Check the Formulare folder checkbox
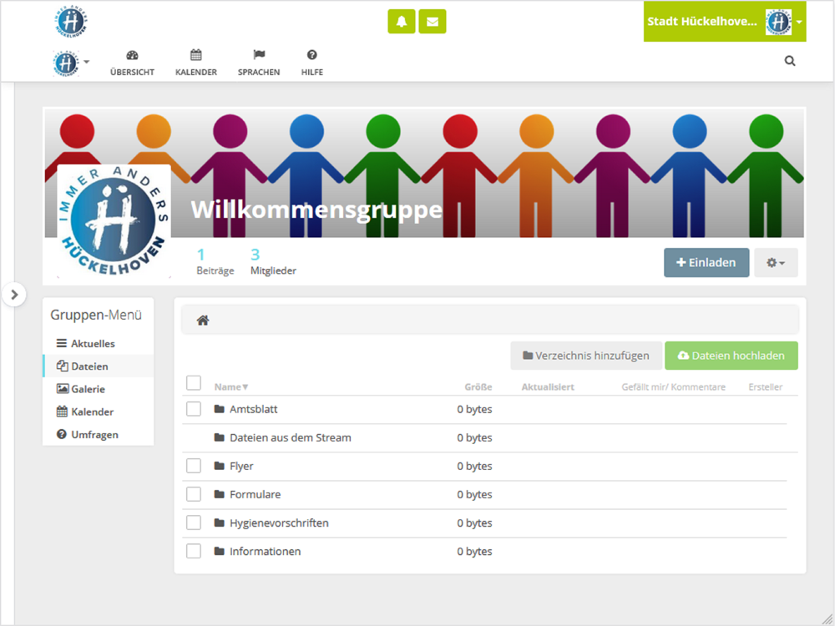Image resolution: width=835 pixels, height=626 pixels. pos(194,494)
